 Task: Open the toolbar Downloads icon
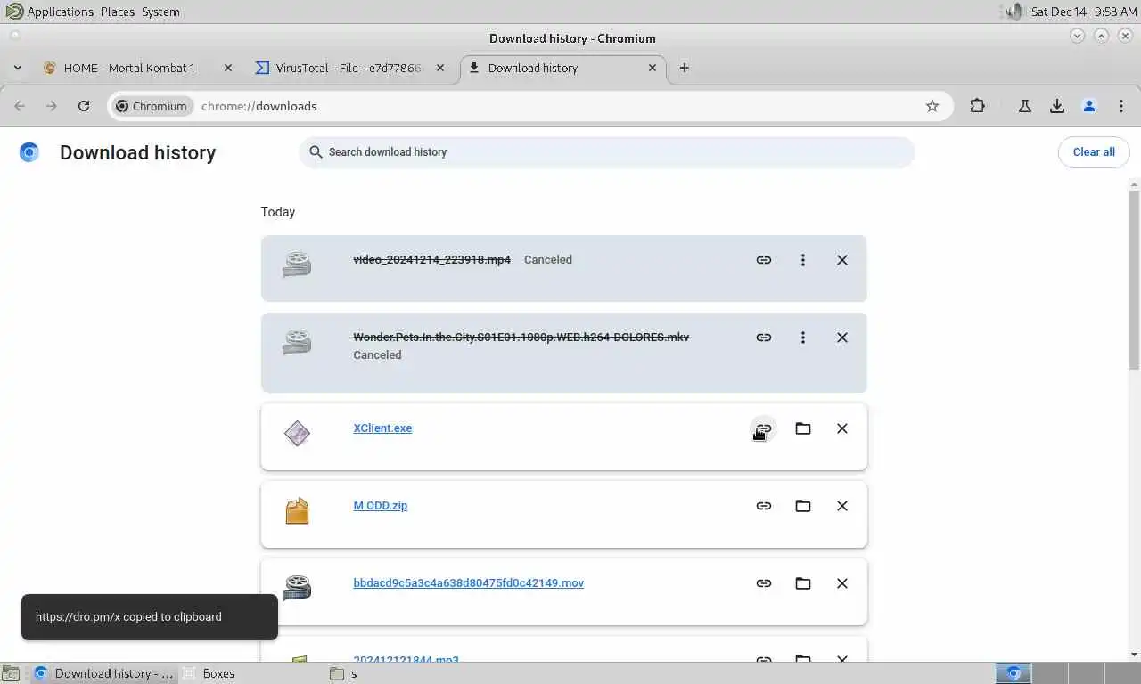coord(1057,106)
